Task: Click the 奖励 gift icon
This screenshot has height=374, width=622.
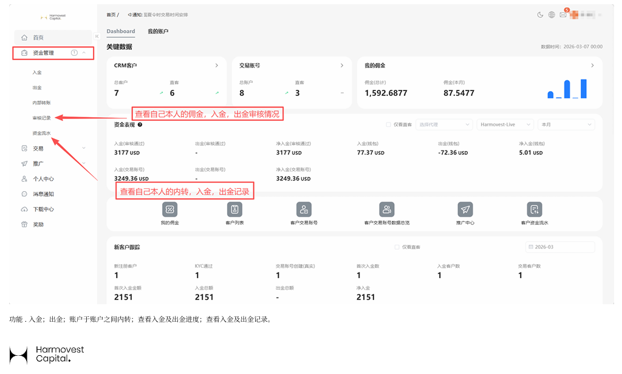Action: [24, 225]
